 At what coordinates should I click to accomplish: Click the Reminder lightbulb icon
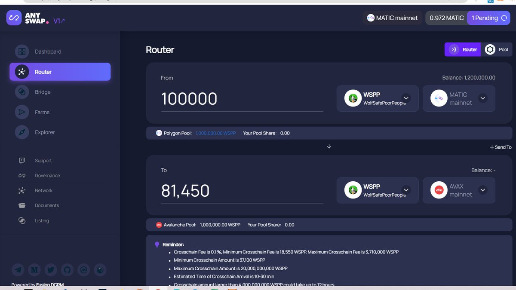157,244
